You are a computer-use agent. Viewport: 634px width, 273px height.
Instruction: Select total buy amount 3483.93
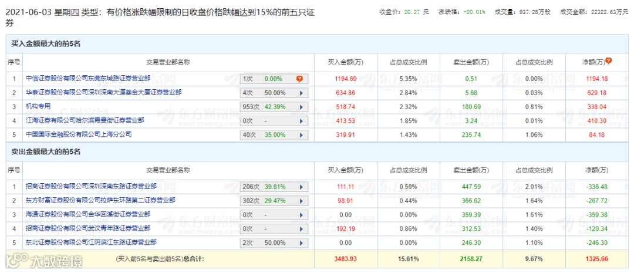[346, 258]
